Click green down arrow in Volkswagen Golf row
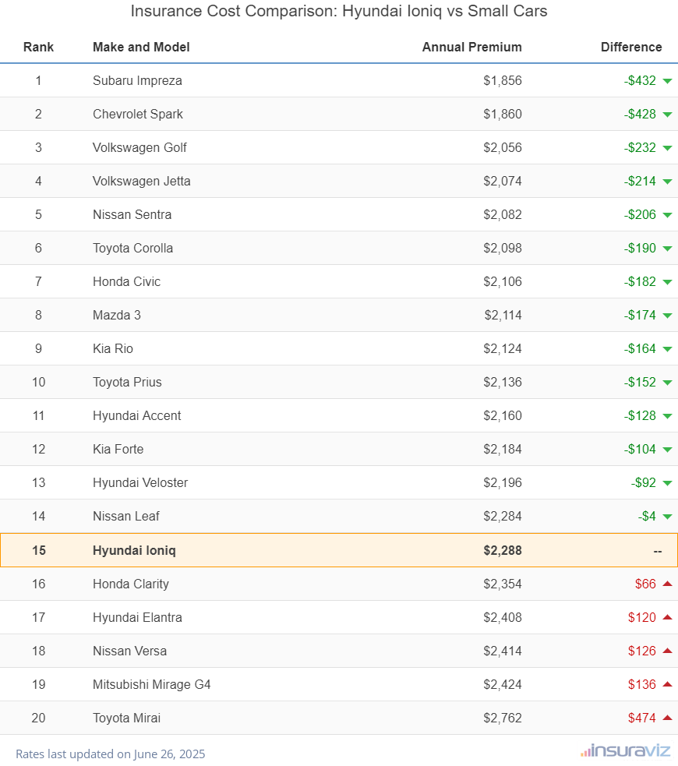The image size is (678, 766). click(667, 148)
